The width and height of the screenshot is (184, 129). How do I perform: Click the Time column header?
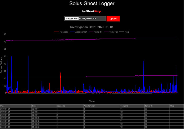tap(44, 106)
